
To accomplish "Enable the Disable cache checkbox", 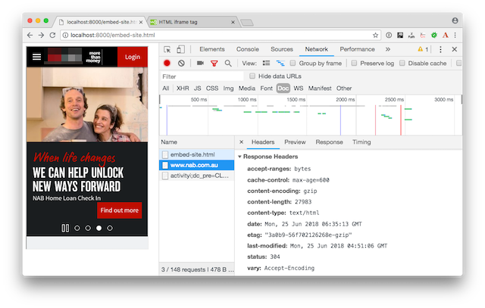I will coord(402,63).
